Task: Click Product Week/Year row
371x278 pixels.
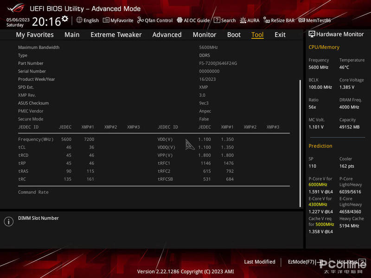Action: [154, 79]
